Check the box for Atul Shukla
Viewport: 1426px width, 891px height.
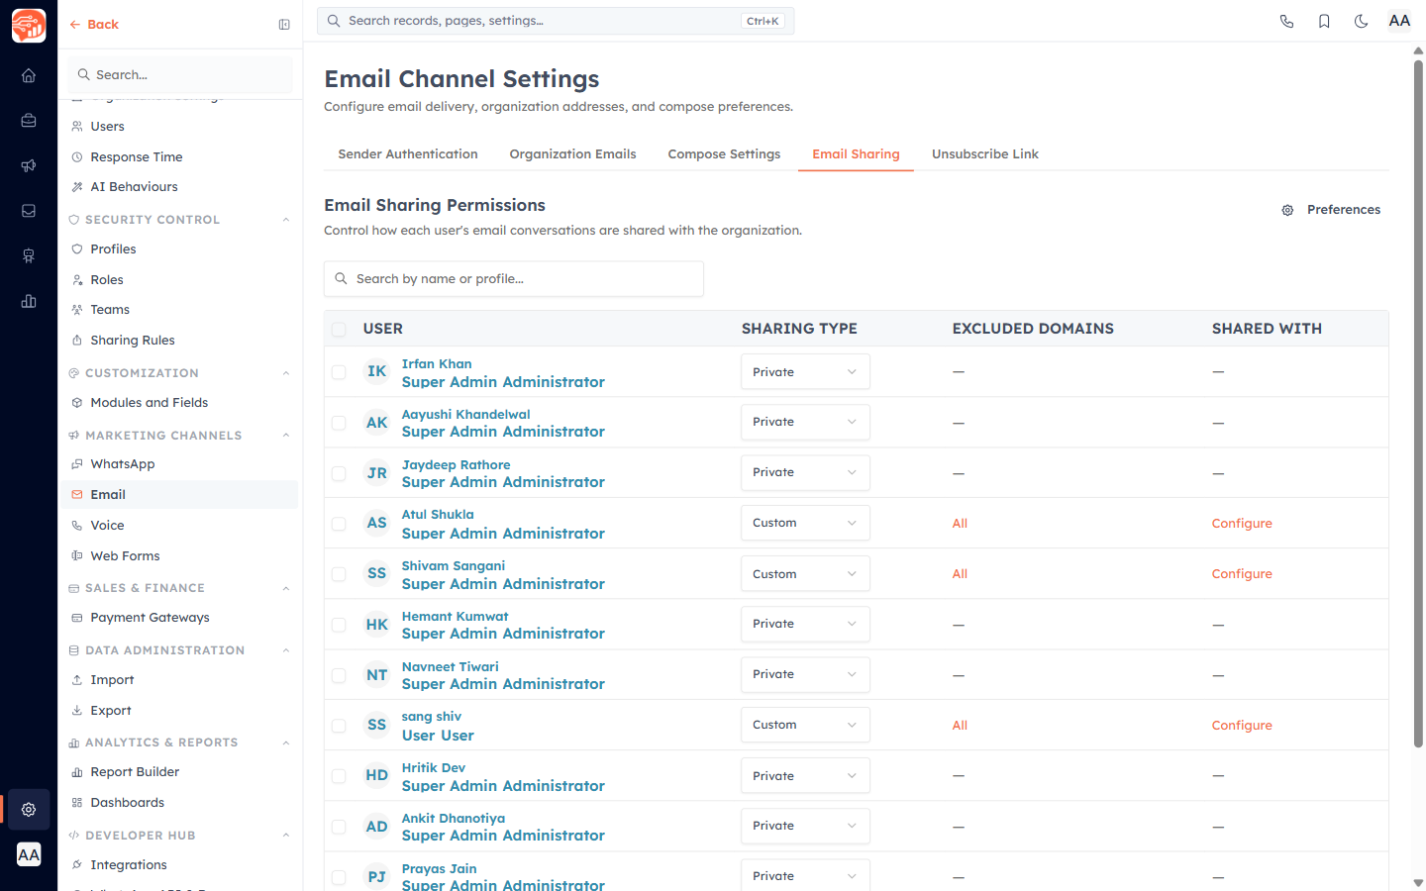(339, 524)
